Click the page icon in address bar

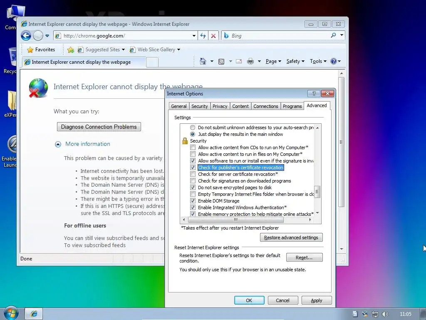click(x=58, y=36)
